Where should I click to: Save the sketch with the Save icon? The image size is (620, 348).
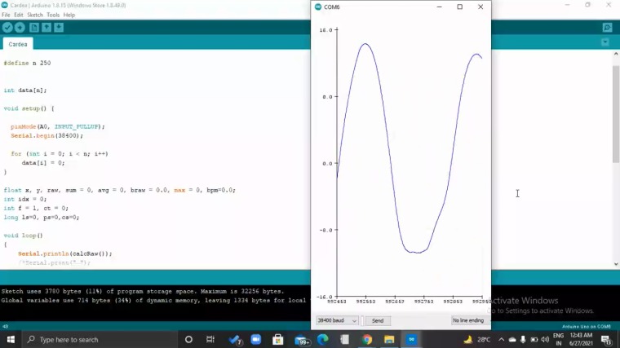[59, 27]
